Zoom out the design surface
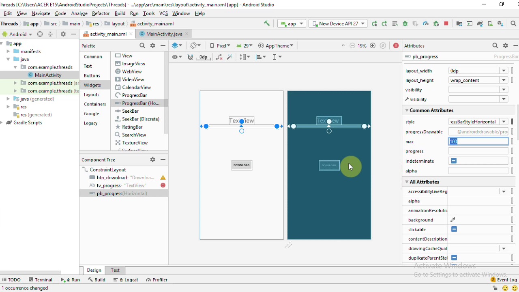Image resolution: width=519 pixels, height=292 pixels. click(x=352, y=46)
